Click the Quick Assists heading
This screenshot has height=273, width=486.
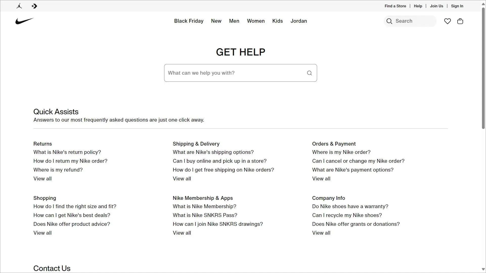point(56,112)
